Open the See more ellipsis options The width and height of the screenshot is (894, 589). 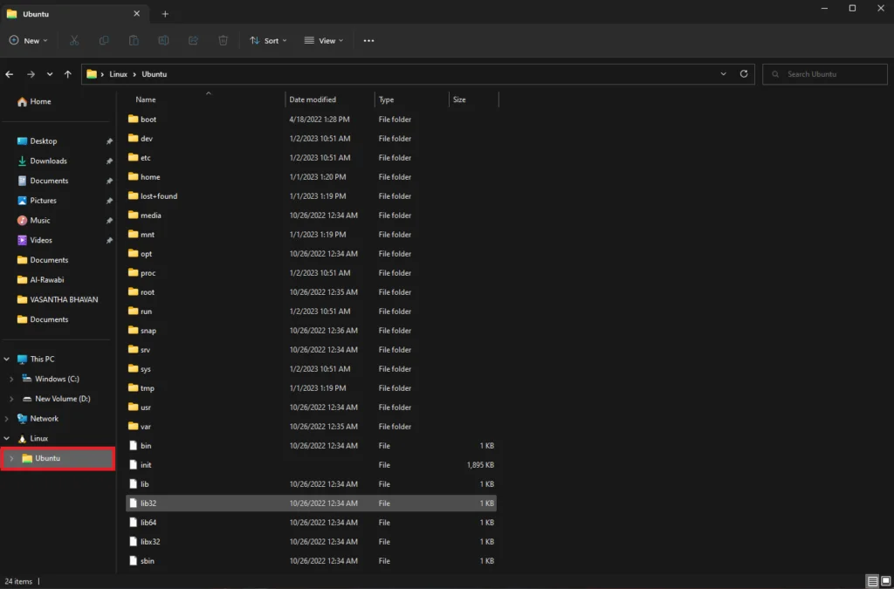368,40
